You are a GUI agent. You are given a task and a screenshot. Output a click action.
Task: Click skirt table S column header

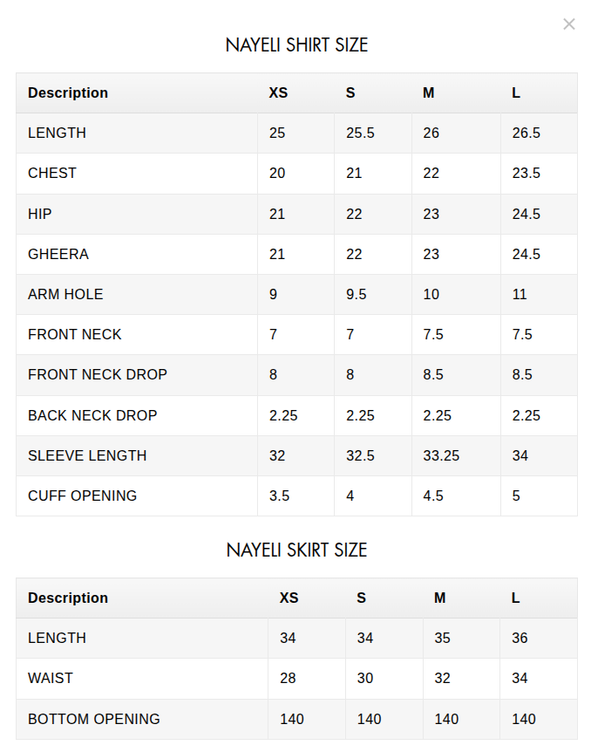coord(361,598)
